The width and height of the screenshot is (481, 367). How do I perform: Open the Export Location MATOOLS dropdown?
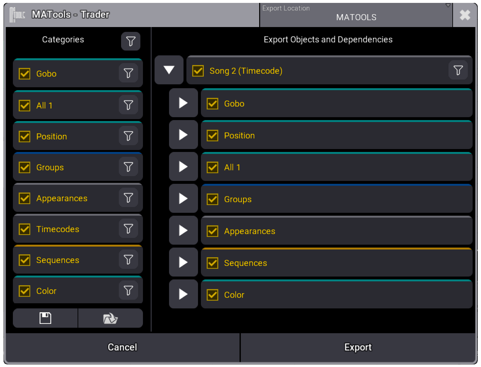pos(356,15)
